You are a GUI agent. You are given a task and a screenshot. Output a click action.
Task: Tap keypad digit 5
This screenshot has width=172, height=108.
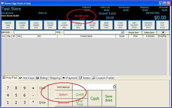click(16, 95)
